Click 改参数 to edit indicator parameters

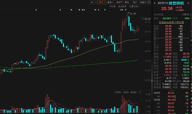click(x=118, y=92)
